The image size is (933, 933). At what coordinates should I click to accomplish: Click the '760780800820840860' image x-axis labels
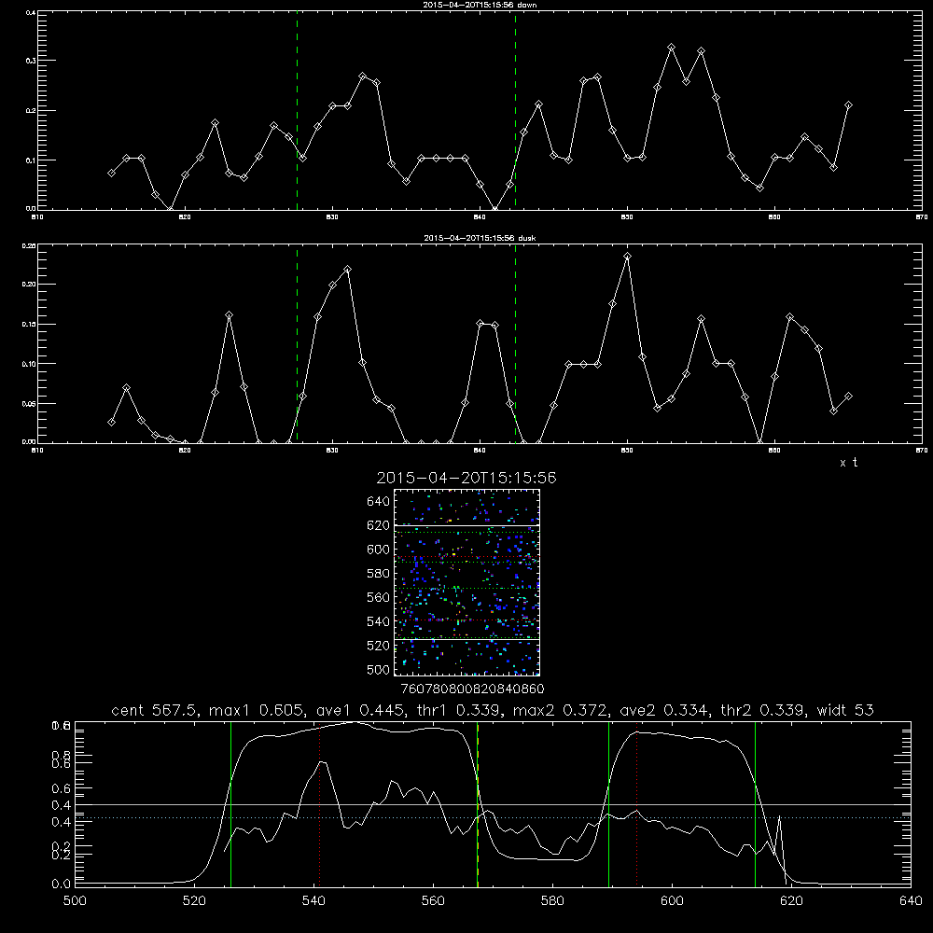[x=472, y=689]
